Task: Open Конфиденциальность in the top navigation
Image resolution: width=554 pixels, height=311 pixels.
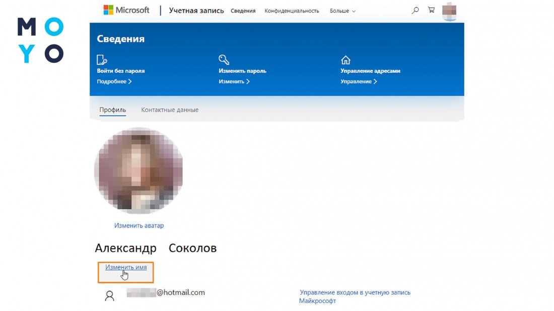Action: click(x=292, y=11)
